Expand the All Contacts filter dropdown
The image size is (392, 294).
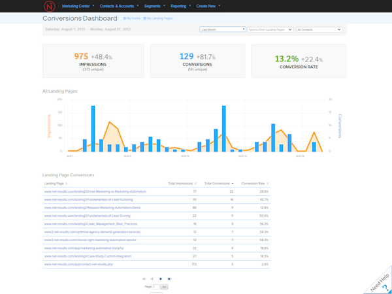point(319,29)
